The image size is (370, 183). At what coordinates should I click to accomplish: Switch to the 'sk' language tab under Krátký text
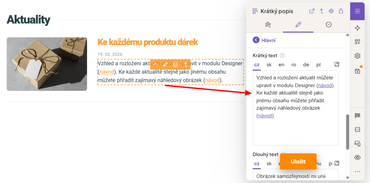click(x=269, y=65)
